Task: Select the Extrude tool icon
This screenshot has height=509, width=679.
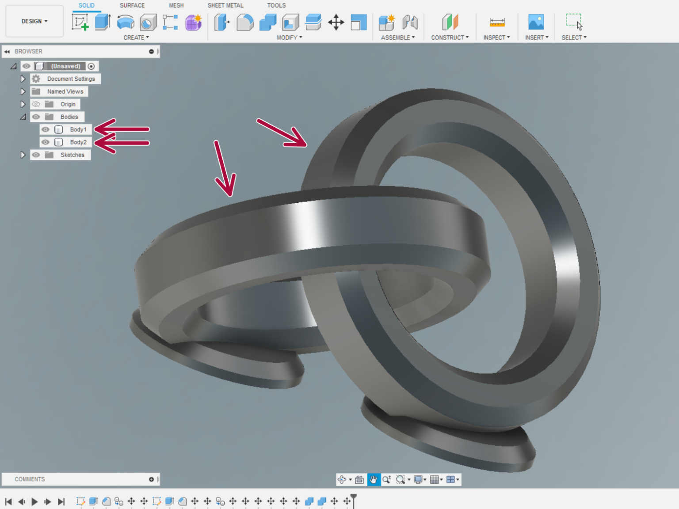Action: 103,22
